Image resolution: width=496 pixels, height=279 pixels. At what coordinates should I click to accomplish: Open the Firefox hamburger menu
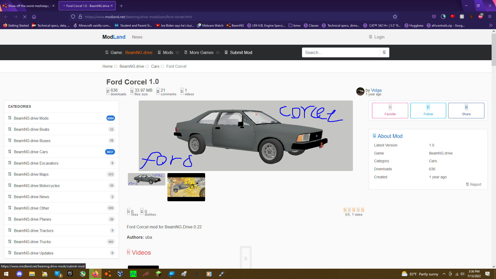[490, 17]
